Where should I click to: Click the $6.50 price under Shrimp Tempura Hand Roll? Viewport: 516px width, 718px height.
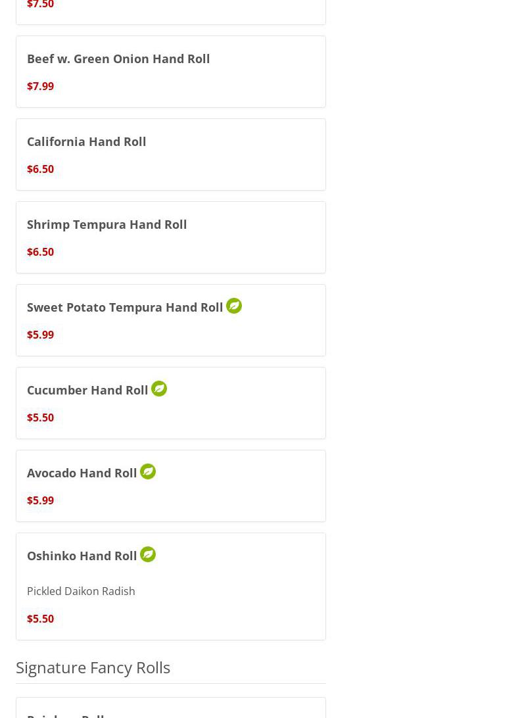pyautogui.click(x=41, y=252)
